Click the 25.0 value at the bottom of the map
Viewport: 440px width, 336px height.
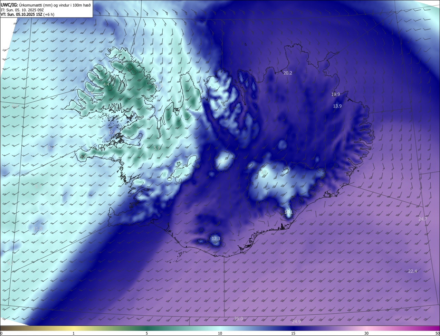tap(239, 319)
